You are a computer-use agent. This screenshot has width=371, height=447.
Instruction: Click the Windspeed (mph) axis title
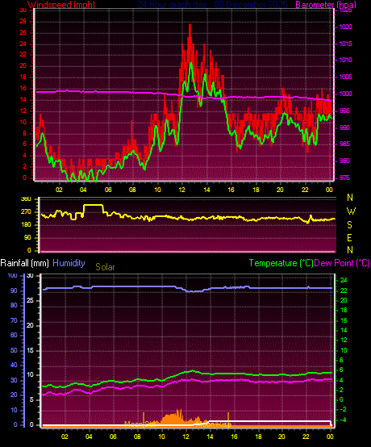(61, 5)
